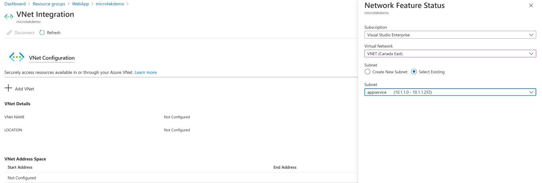Open the WebApp breadcrumb link
Viewport: 542px width, 183px height.
point(80,4)
